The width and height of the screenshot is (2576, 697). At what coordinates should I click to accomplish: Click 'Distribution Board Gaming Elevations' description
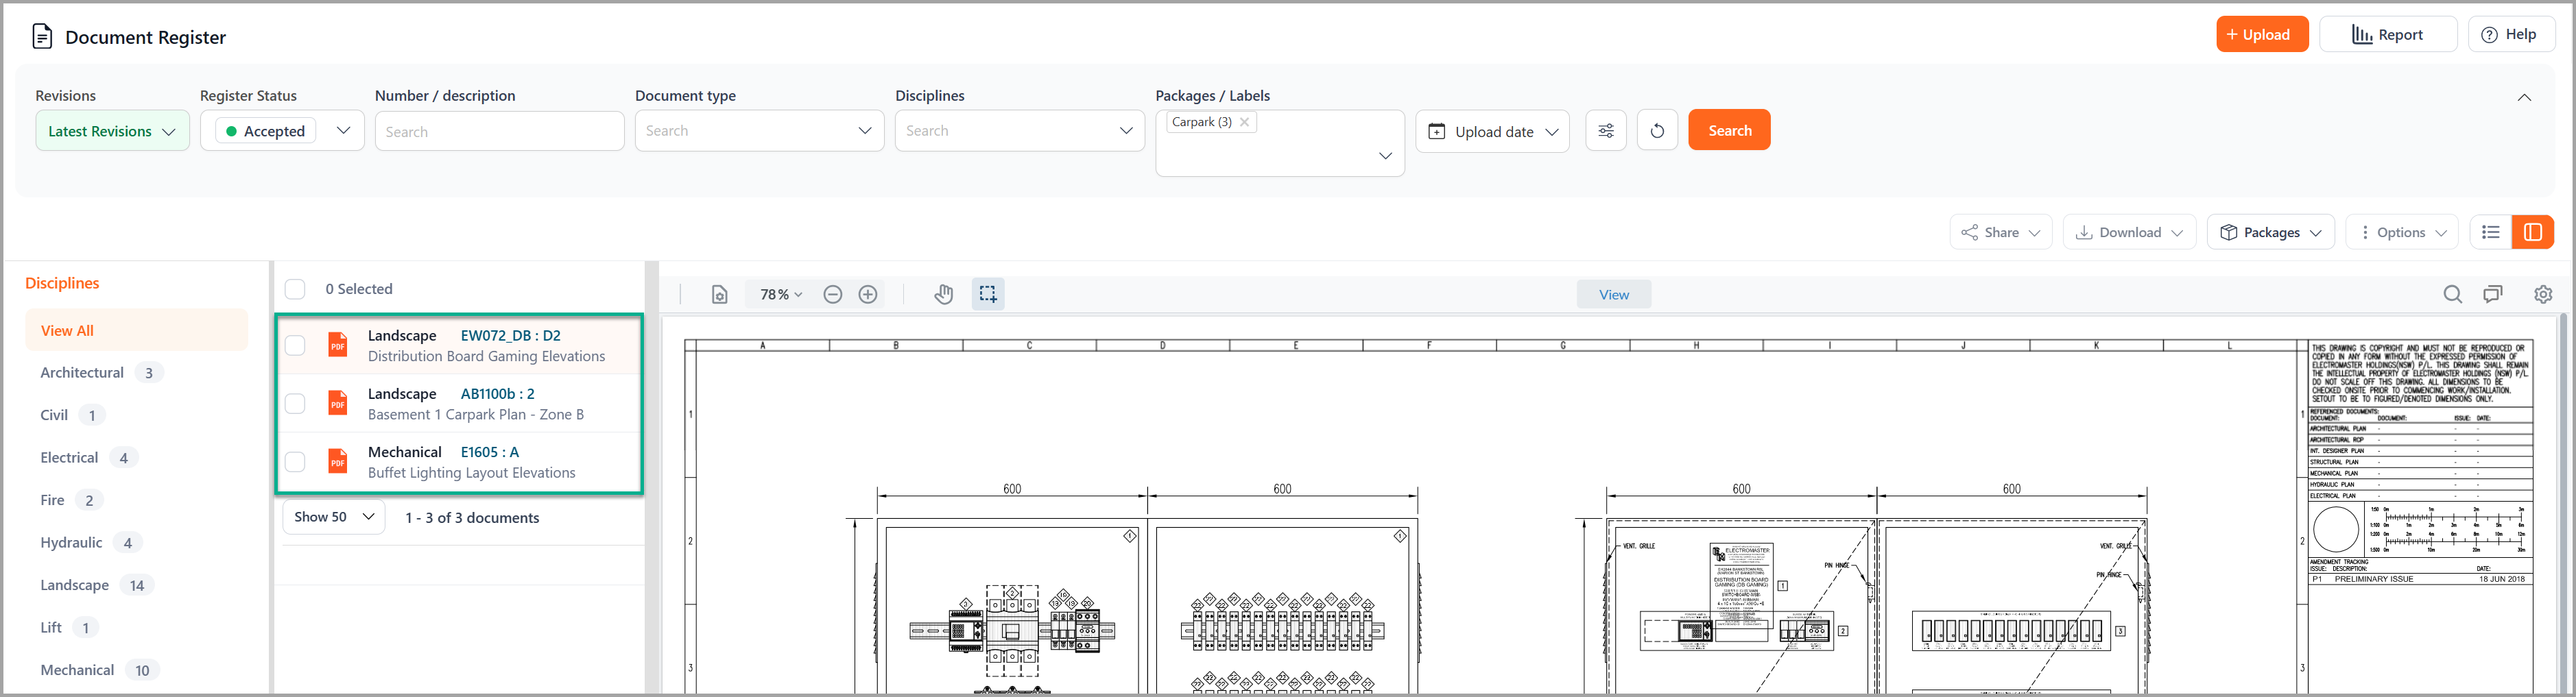point(486,356)
